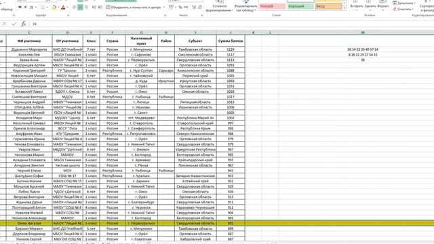
Task: Open Заполнить fill menu
Action: [x=404, y=3]
